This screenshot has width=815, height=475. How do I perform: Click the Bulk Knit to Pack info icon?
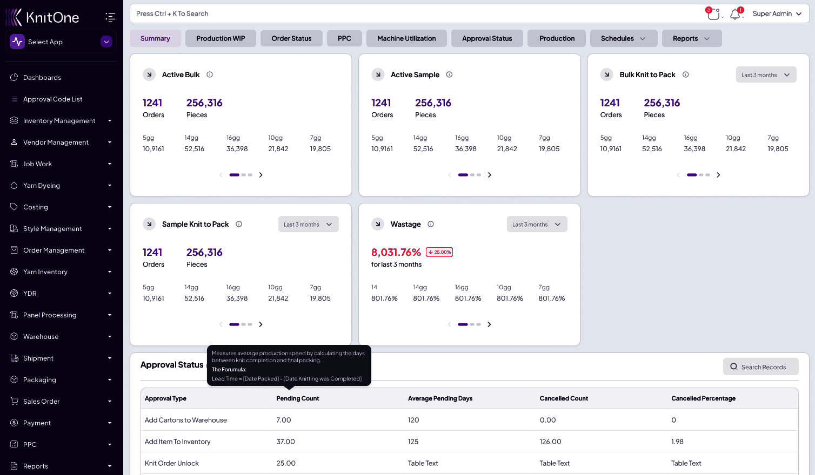(685, 74)
